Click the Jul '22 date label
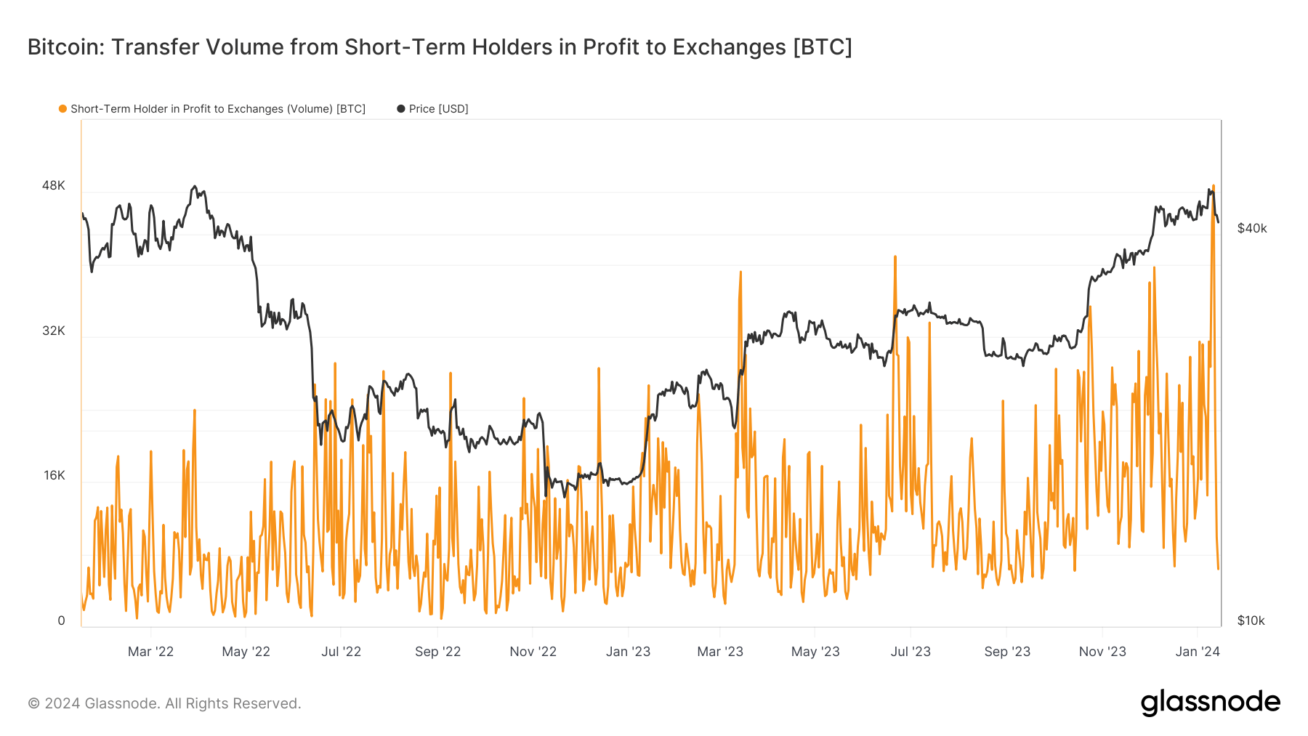 tap(341, 652)
